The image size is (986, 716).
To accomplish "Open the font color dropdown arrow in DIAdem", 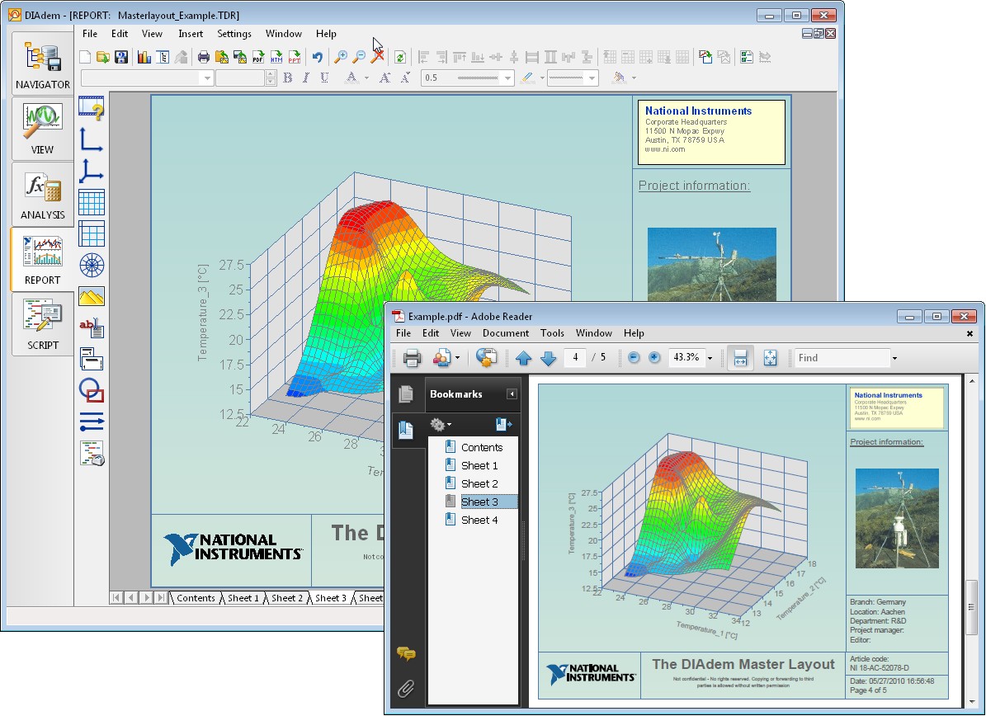I will click(x=366, y=78).
